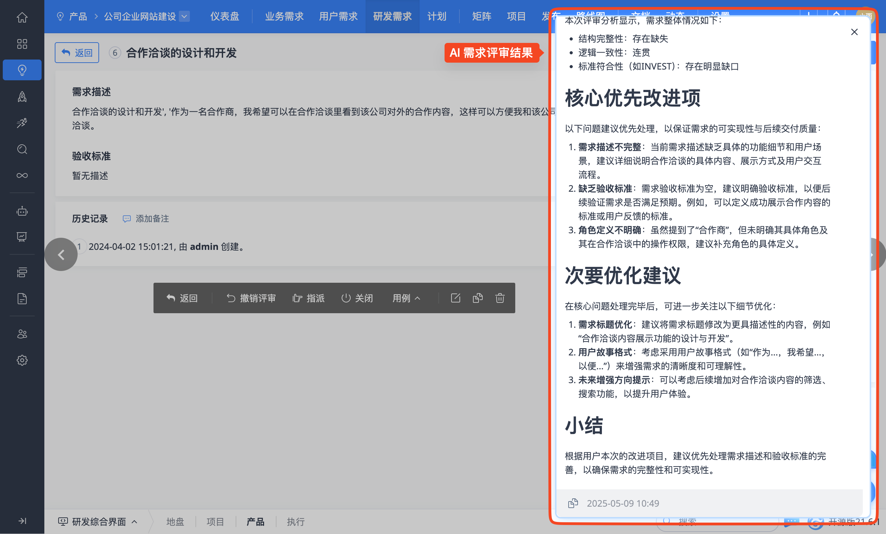Click the trash delete icon in toolbar

[x=499, y=298]
